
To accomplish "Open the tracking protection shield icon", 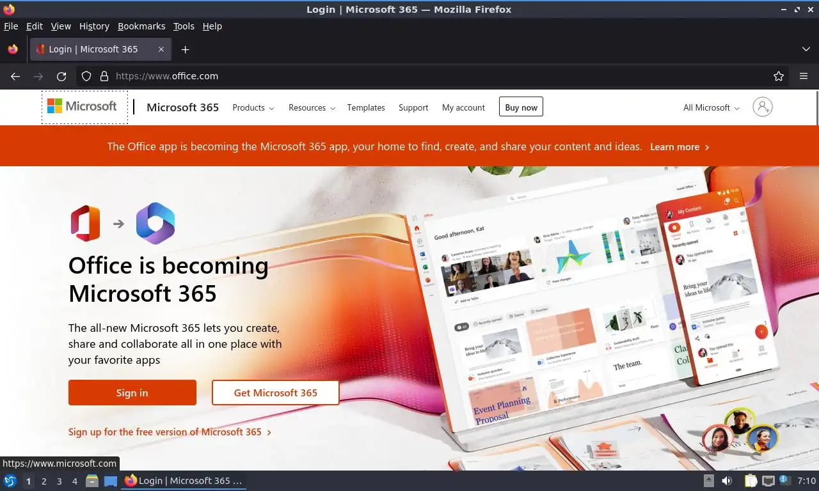I will 86,76.
